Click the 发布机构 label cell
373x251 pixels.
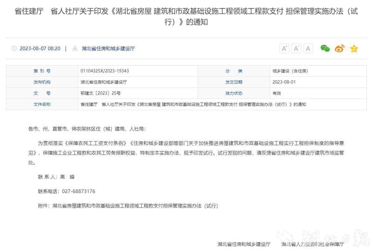coord(42,82)
